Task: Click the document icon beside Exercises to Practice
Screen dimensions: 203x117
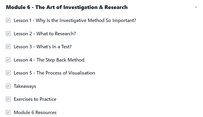Action: pos(8,99)
